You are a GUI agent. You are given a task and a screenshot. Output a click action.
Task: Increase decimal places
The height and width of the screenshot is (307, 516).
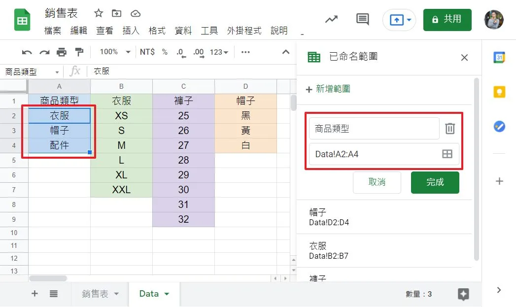(199, 53)
